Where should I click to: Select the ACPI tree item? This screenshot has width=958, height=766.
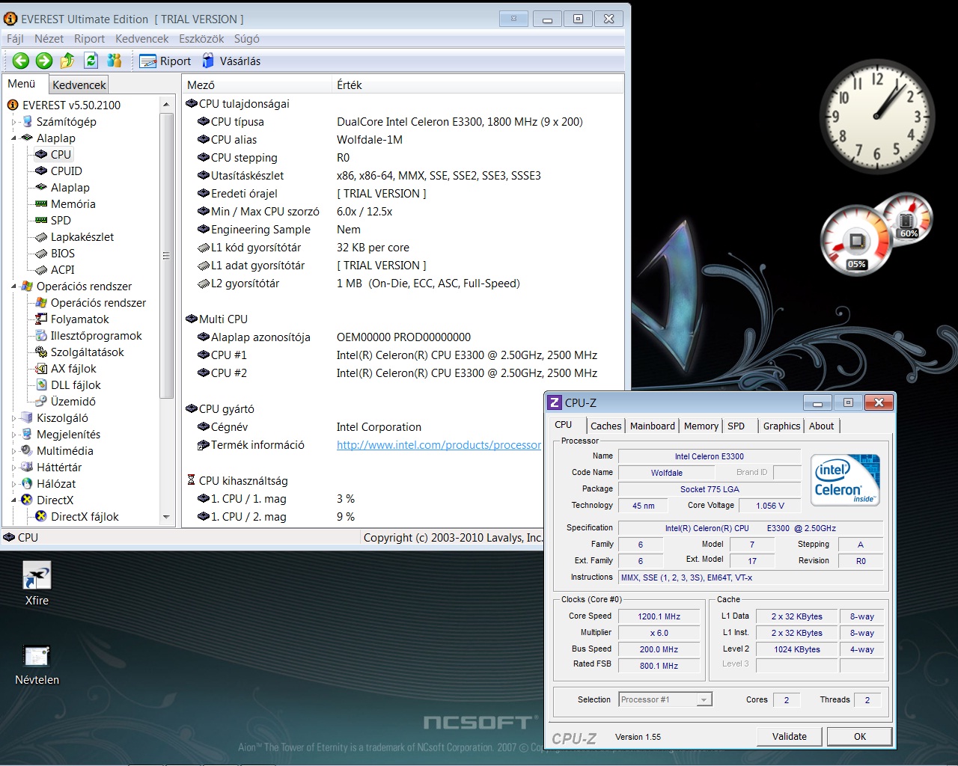(x=63, y=270)
